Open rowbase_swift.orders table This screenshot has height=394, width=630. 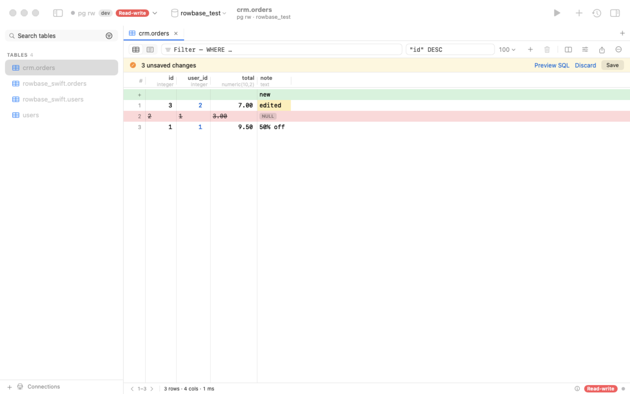coord(61,84)
